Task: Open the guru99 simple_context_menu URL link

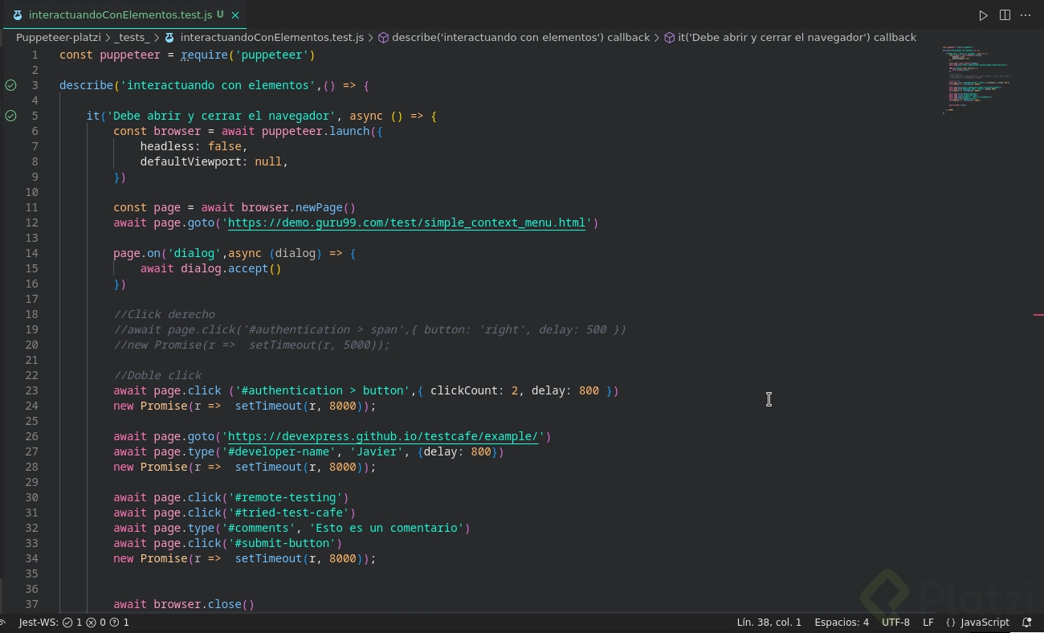Action: tap(407, 223)
